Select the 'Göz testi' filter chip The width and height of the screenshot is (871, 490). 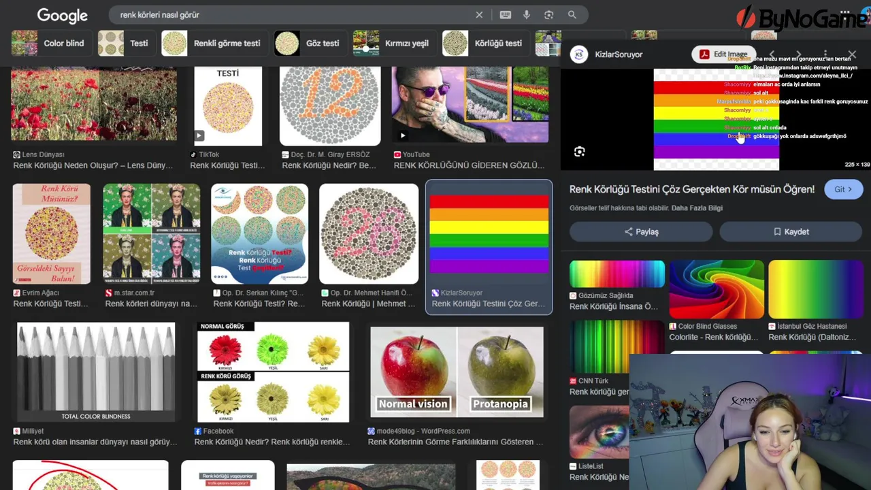point(310,43)
